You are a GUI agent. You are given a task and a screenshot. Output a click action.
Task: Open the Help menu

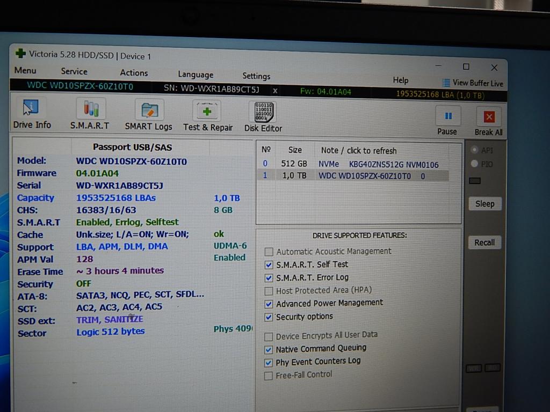click(x=401, y=80)
